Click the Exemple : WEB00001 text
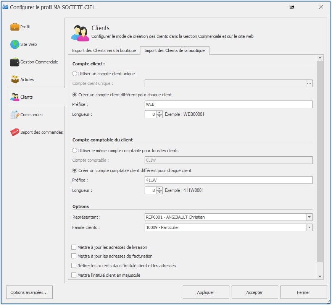The height and width of the screenshot is (305, 332). pos(185,114)
